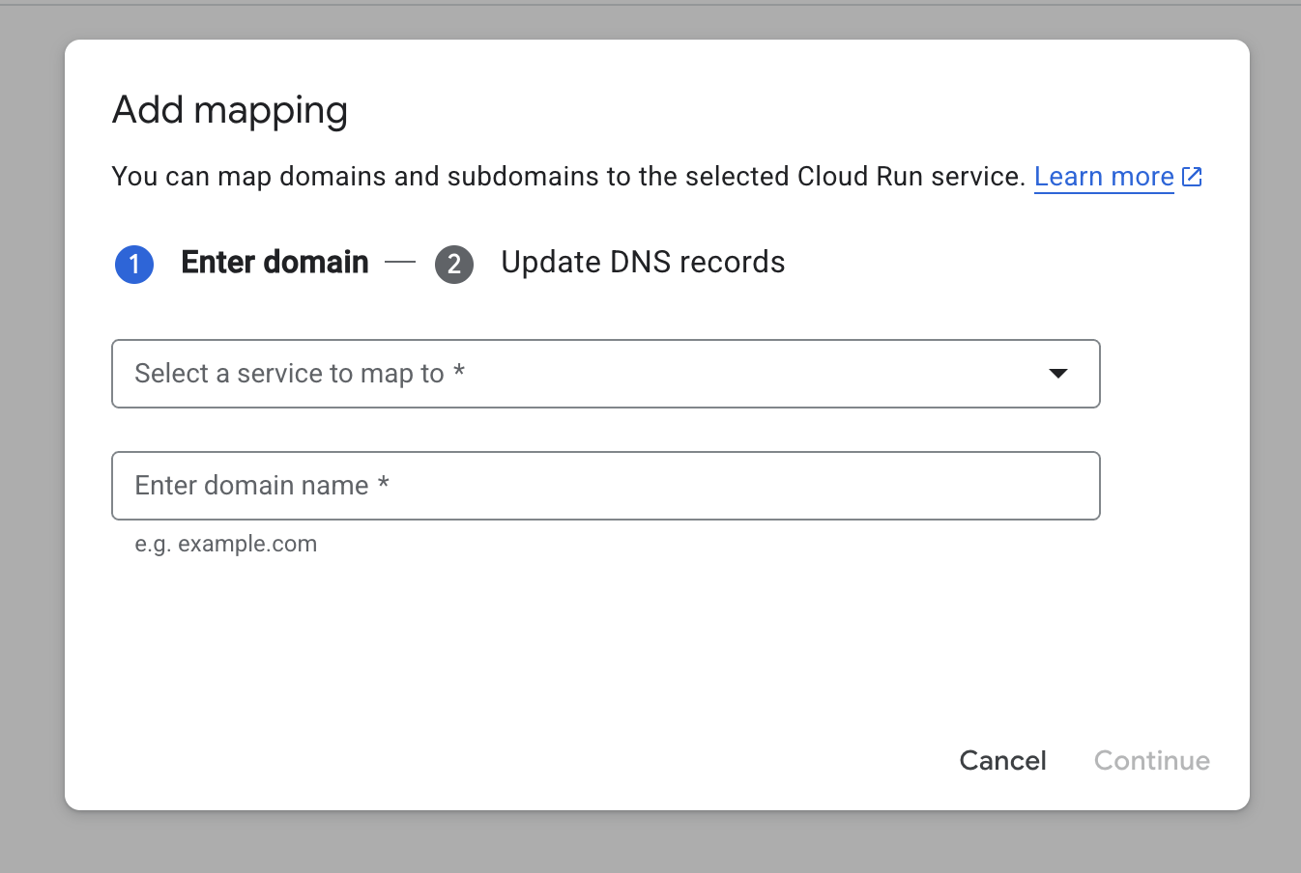1301x873 pixels.
Task: Click the e.g. example.com hint text
Action: coord(226,544)
